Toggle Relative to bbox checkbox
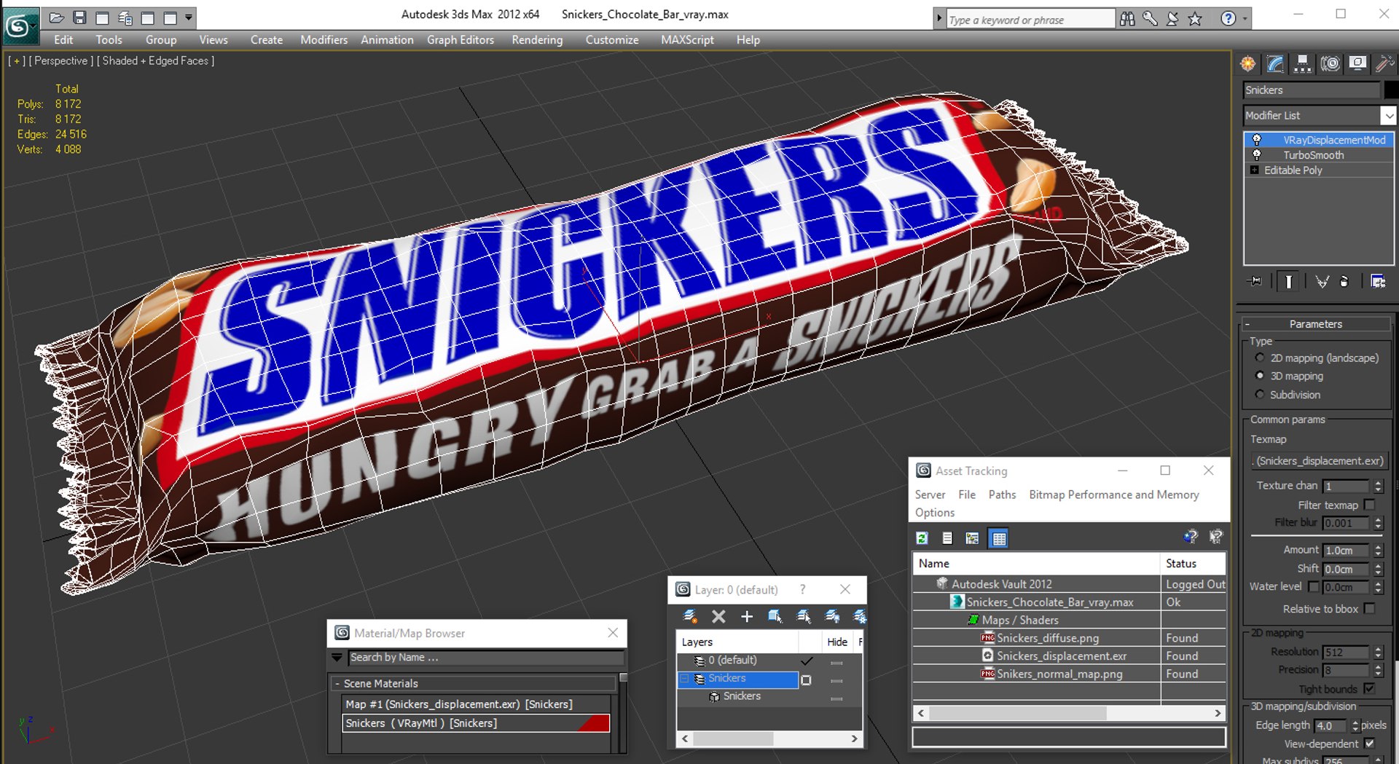This screenshot has height=764, width=1399. [1370, 608]
